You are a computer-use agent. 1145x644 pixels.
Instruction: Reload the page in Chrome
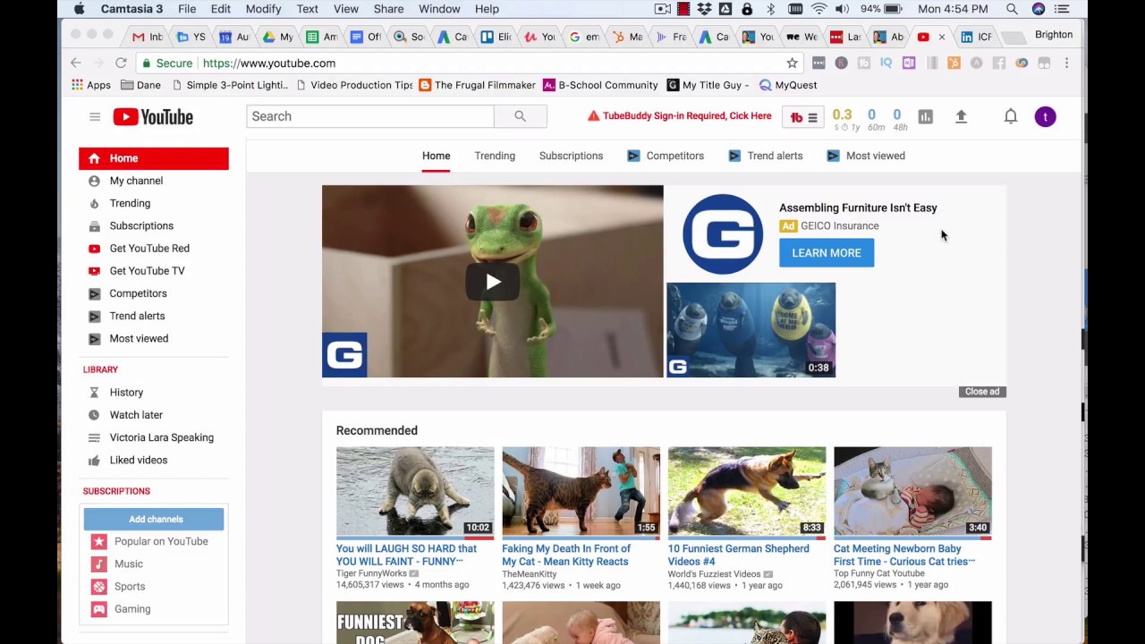[x=121, y=63]
